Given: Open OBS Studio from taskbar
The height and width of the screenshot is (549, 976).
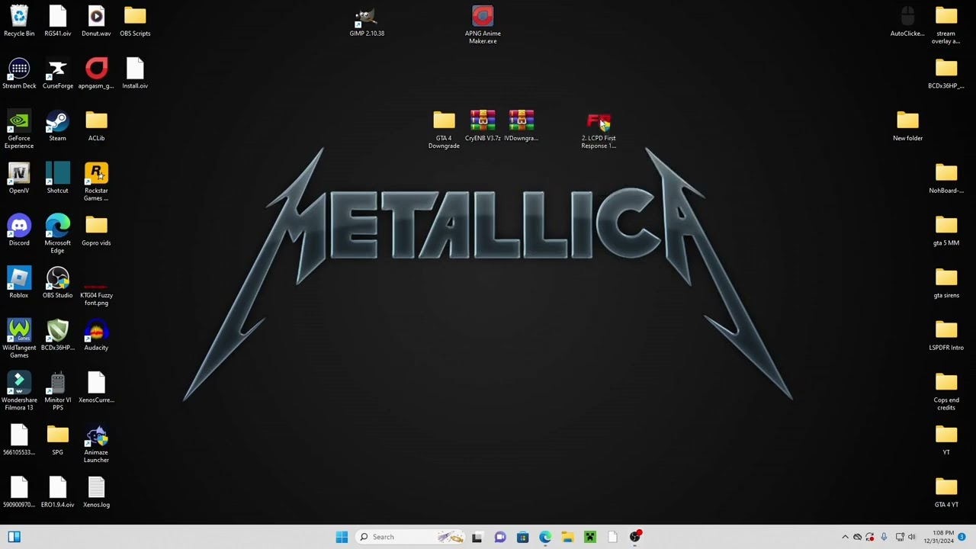Looking at the screenshot, I should coord(635,537).
